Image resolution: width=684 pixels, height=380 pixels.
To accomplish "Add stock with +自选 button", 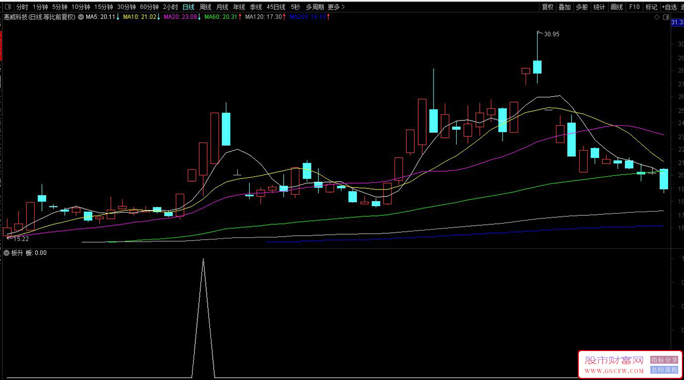I will (x=669, y=7).
